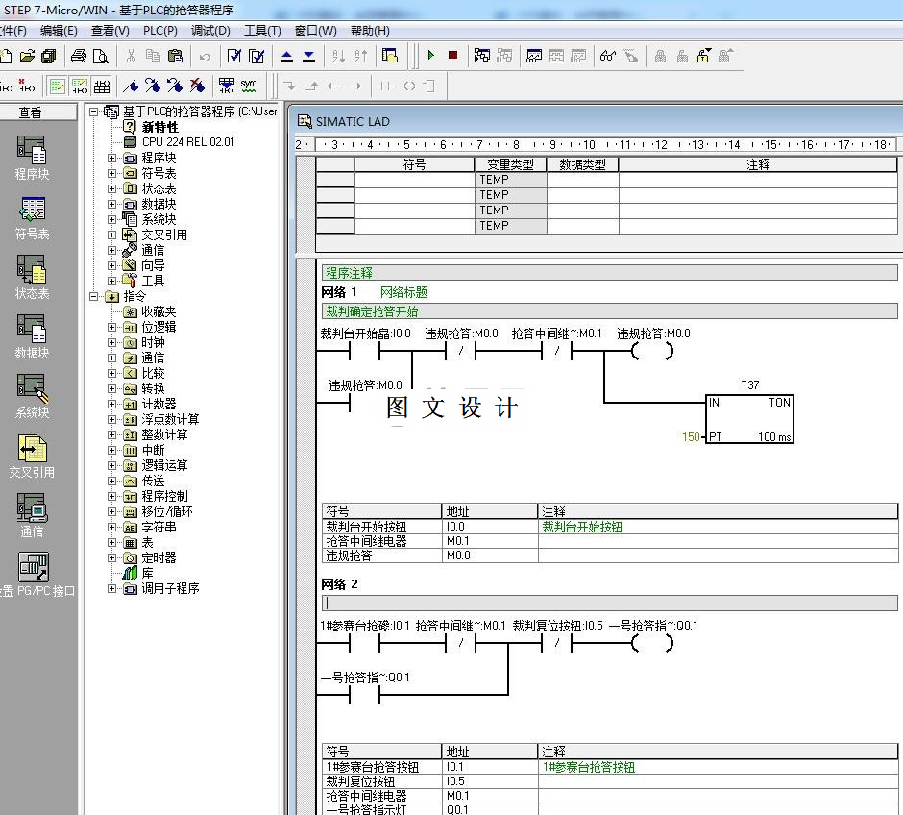Open the PLC(P) menu
The image size is (903, 815).
pos(160,31)
